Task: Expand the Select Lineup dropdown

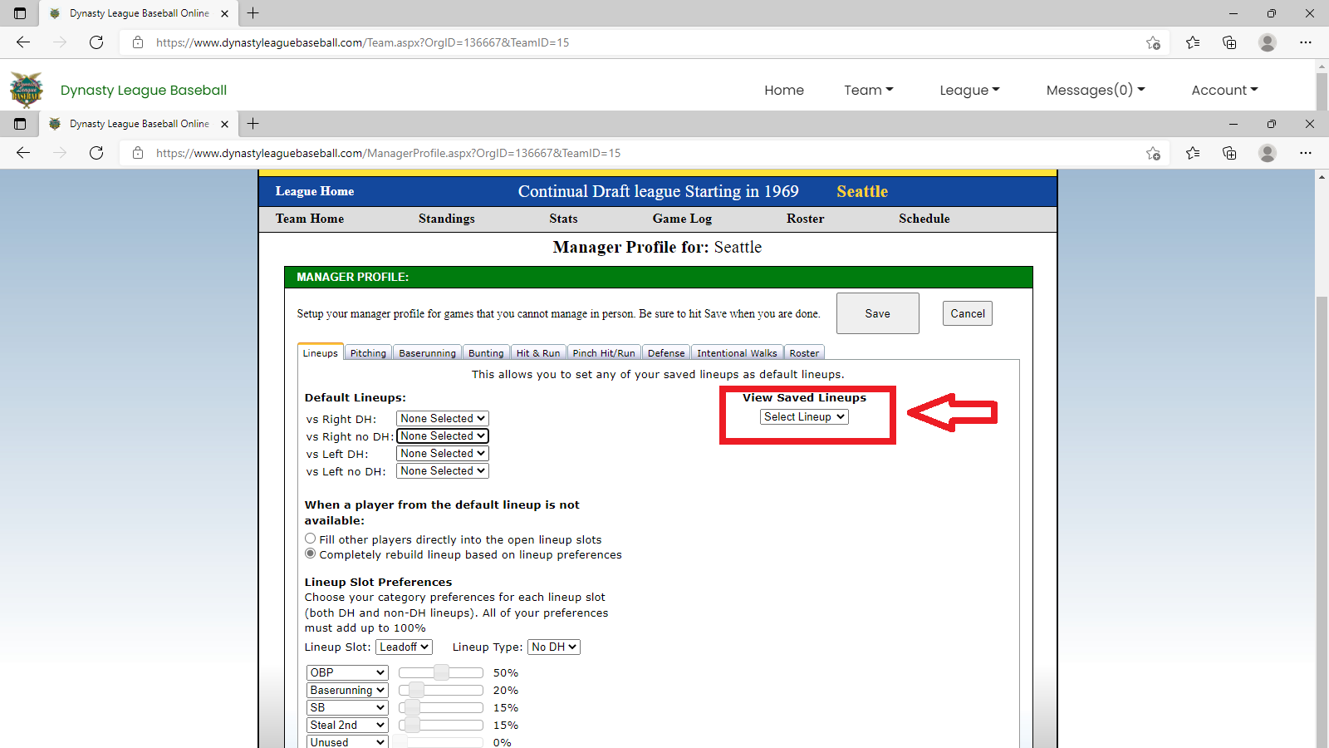Action: [x=804, y=416]
